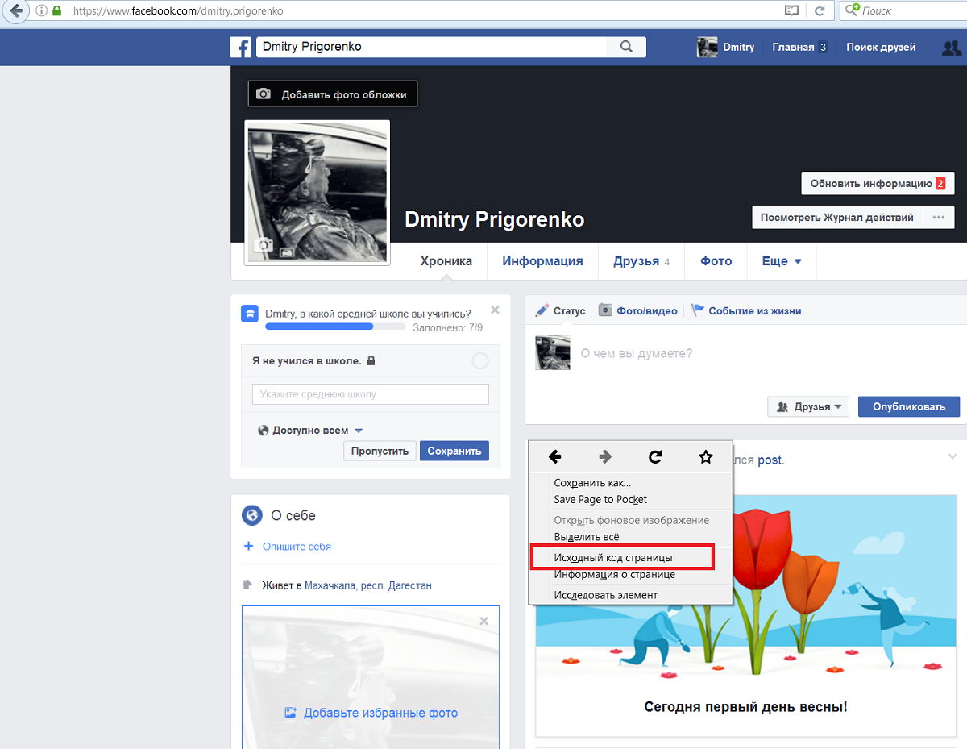Open 'Информация о странице' from the context menu
The image size is (967, 749).
[630, 574]
